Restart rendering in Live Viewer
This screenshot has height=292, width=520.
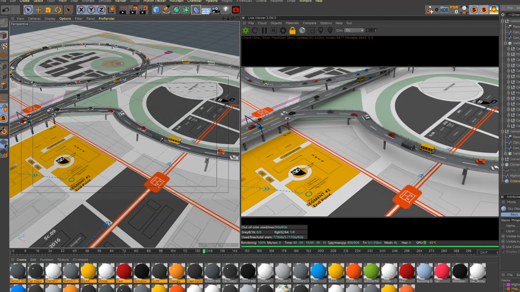(255, 31)
